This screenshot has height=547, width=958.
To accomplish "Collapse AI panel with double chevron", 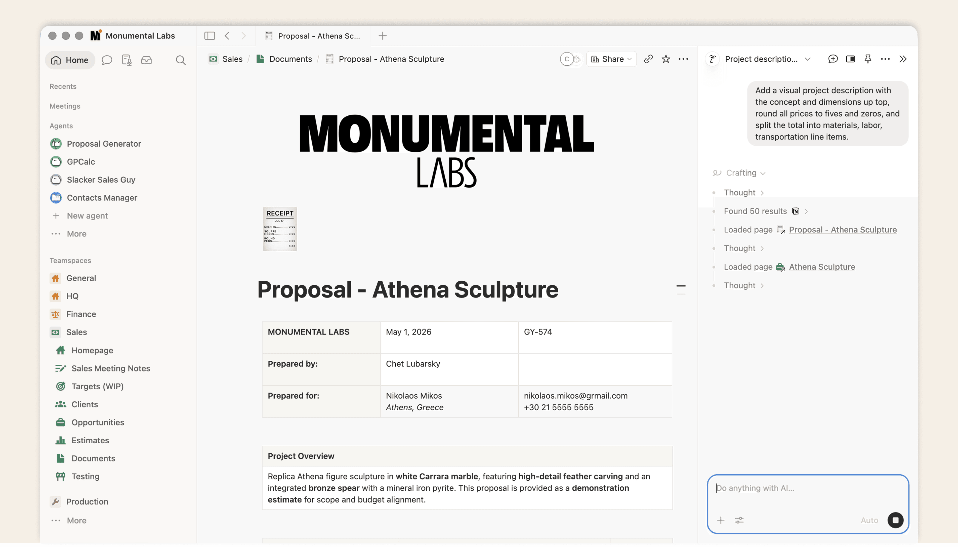I will (903, 59).
